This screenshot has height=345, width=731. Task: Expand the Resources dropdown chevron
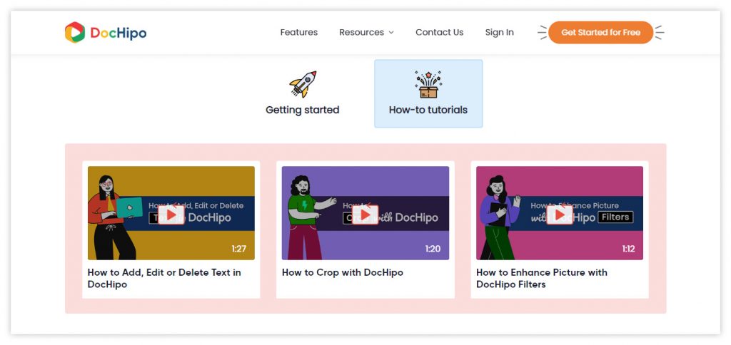391,33
